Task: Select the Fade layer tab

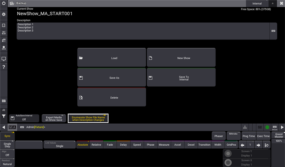Action: pos(110,145)
